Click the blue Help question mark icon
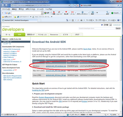The height and width of the screenshot is (117, 123). (118, 20)
